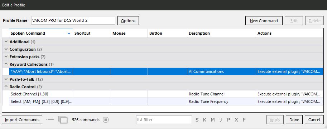Toggle the M filter letter
327x129 pixels.
tap(212, 120)
